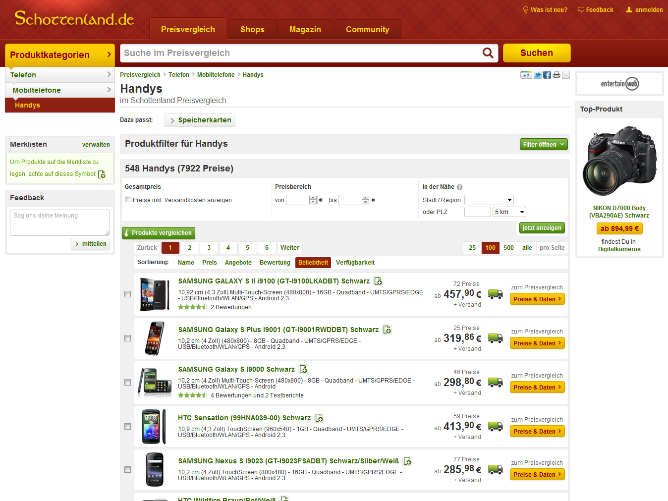Image resolution: width=668 pixels, height=501 pixels.
Task: Click the entertainweb logo banner
Action: click(619, 84)
